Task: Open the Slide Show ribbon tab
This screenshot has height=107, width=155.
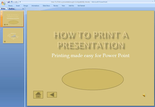Action: [x=46, y=6]
